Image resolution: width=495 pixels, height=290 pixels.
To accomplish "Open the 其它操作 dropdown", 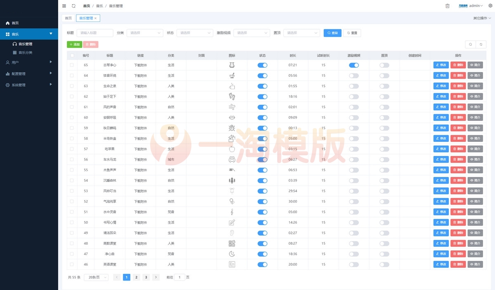I will point(482,18).
